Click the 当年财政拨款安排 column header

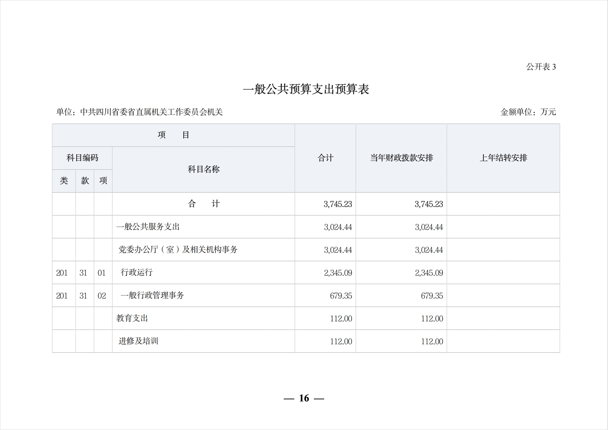pyautogui.click(x=401, y=158)
